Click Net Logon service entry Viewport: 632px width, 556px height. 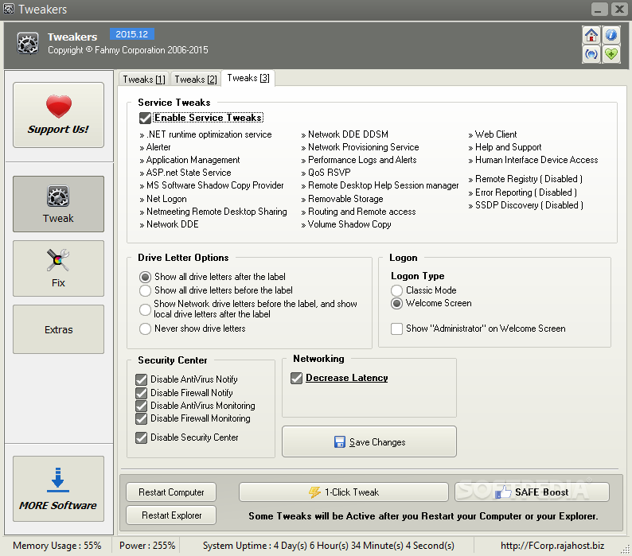point(163,199)
